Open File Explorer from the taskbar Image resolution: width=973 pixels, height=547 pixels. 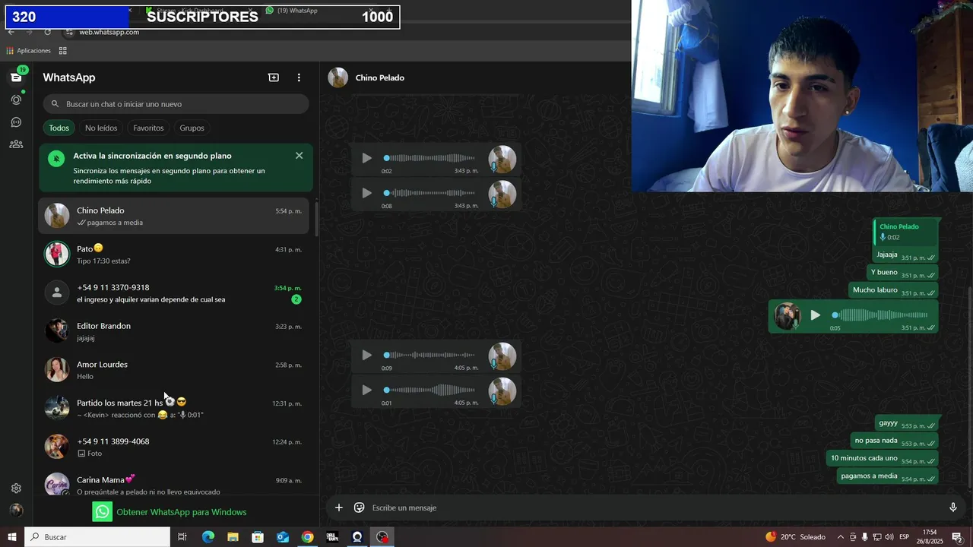point(233,537)
